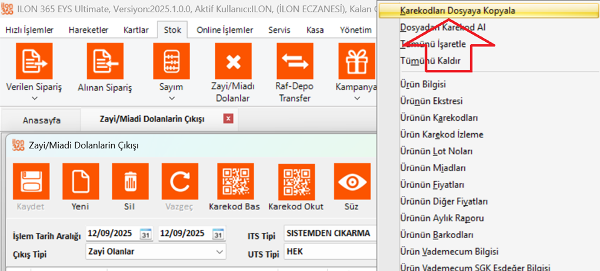Screen dimensions: 600x271
Task: Expand the Çıkış Tipi dropdown
Action: click(x=219, y=252)
